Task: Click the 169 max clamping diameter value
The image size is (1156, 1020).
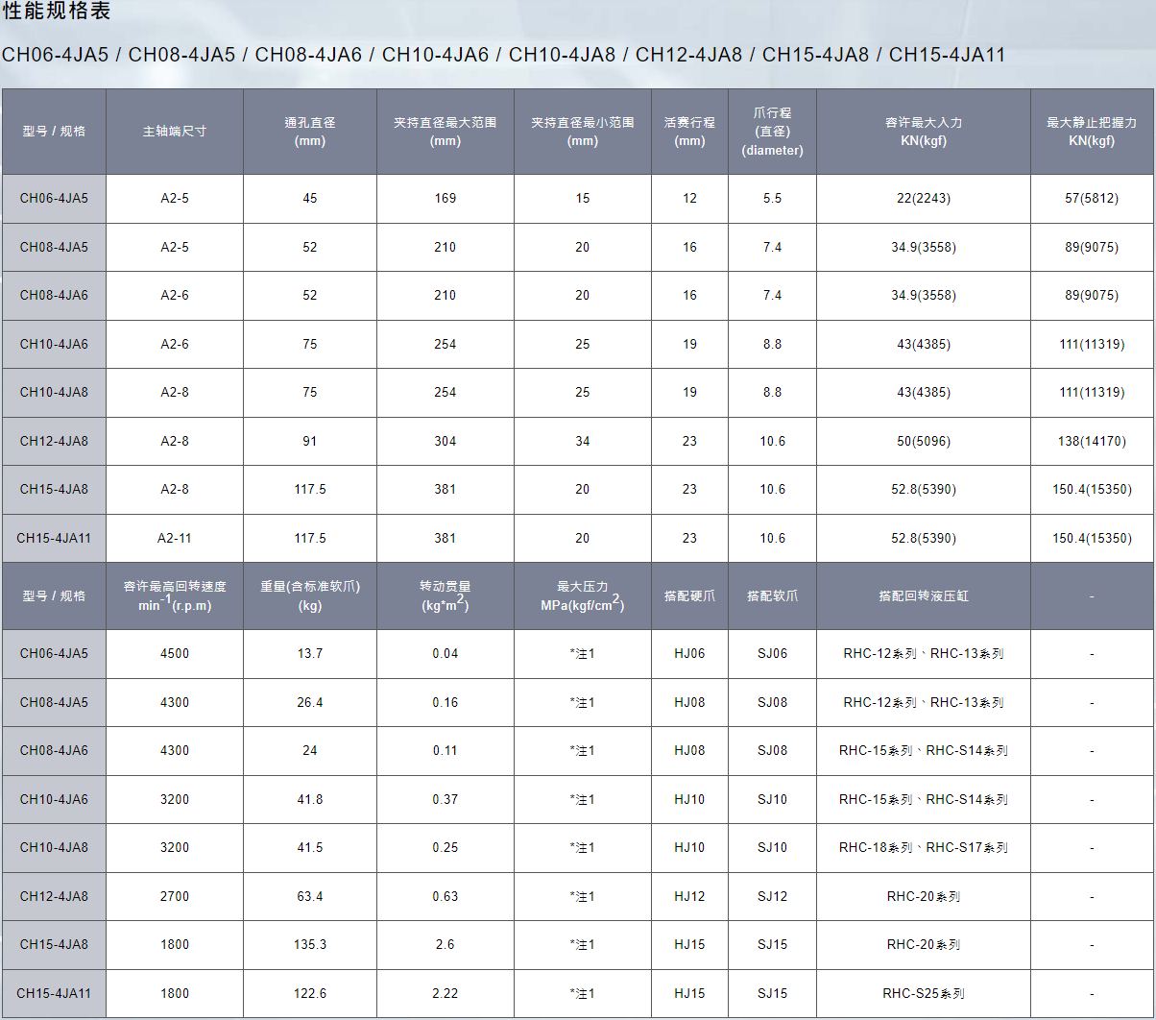Action: click(446, 199)
